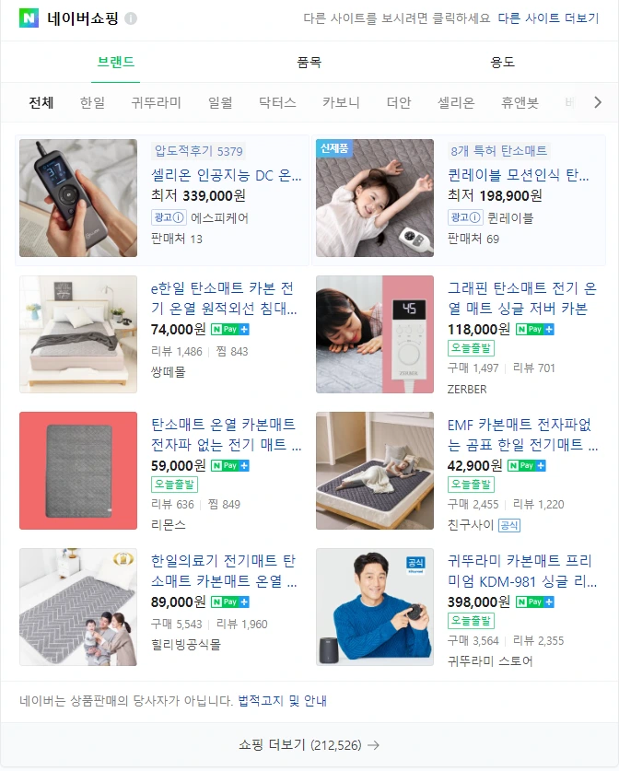This screenshot has width=619, height=771.
Task: Click the 공식 badge next to 친구사이
Action: [x=508, y=526]
